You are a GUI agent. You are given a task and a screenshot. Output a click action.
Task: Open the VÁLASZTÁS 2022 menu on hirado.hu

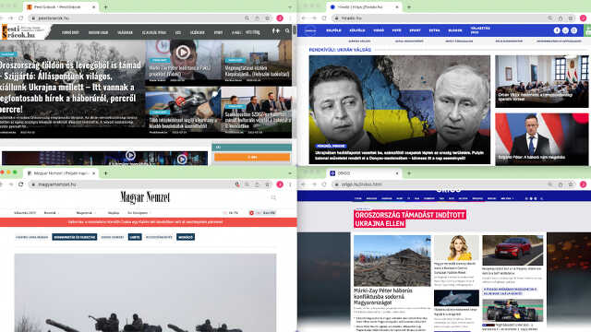click(480, 30)
